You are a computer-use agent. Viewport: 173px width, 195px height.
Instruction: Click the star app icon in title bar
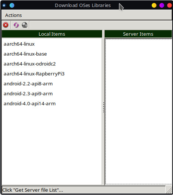point(4,6)
